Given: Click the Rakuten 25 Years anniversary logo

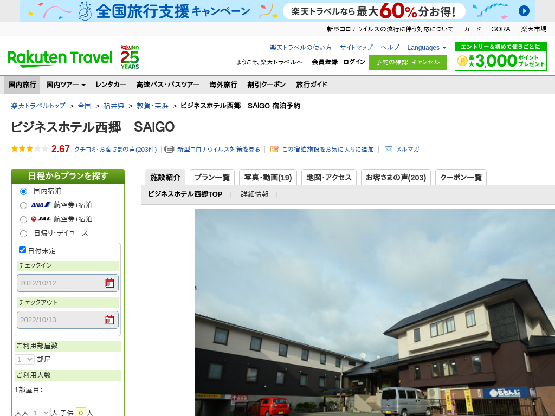Looking at the screenshot, I should coord(130,56).
